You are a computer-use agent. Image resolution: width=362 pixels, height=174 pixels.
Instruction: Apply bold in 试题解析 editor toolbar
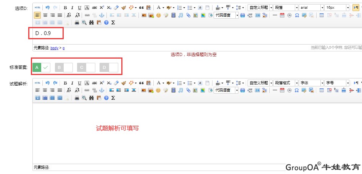(65, 83)
